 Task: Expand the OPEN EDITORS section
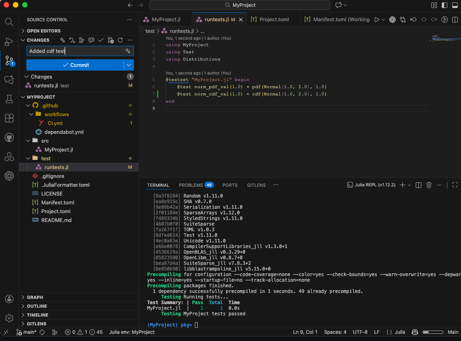click(43, 31)
